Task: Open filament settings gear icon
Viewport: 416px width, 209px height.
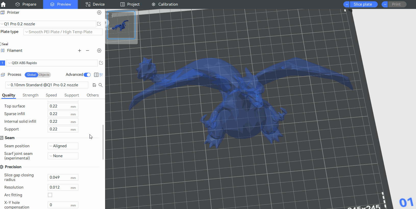Action: point(99,51)
